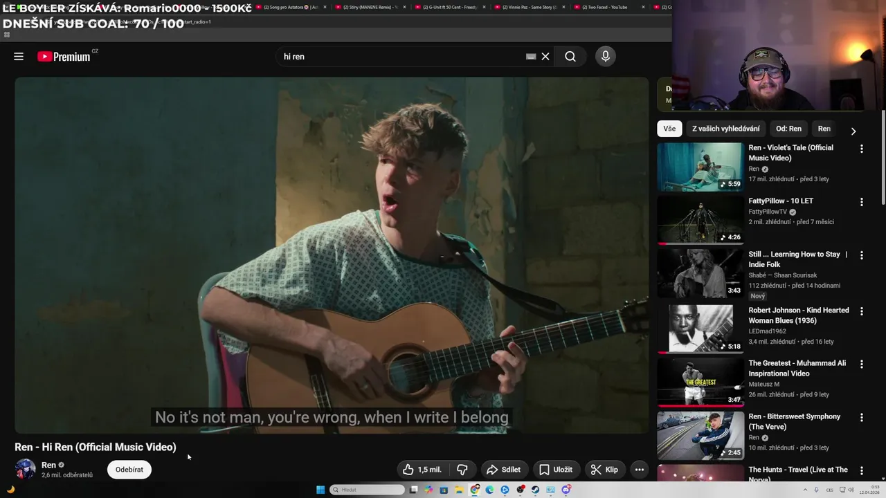This screenshot has width=886, height=498.
Task: Open options for Bittersweet Symphony video
Action: [x=862, y=418]
